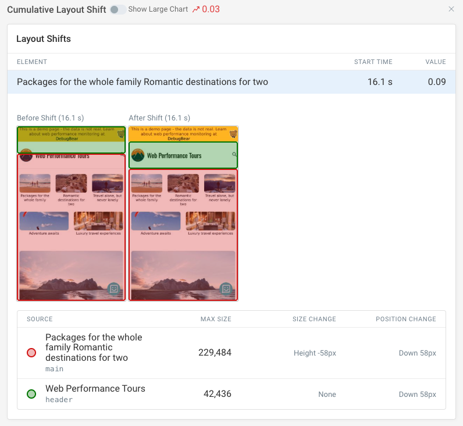The width and height of the screenshot is (463, 426).
Task: Click the POSITION CHANGE column header
Action: [x=405, y=319]
